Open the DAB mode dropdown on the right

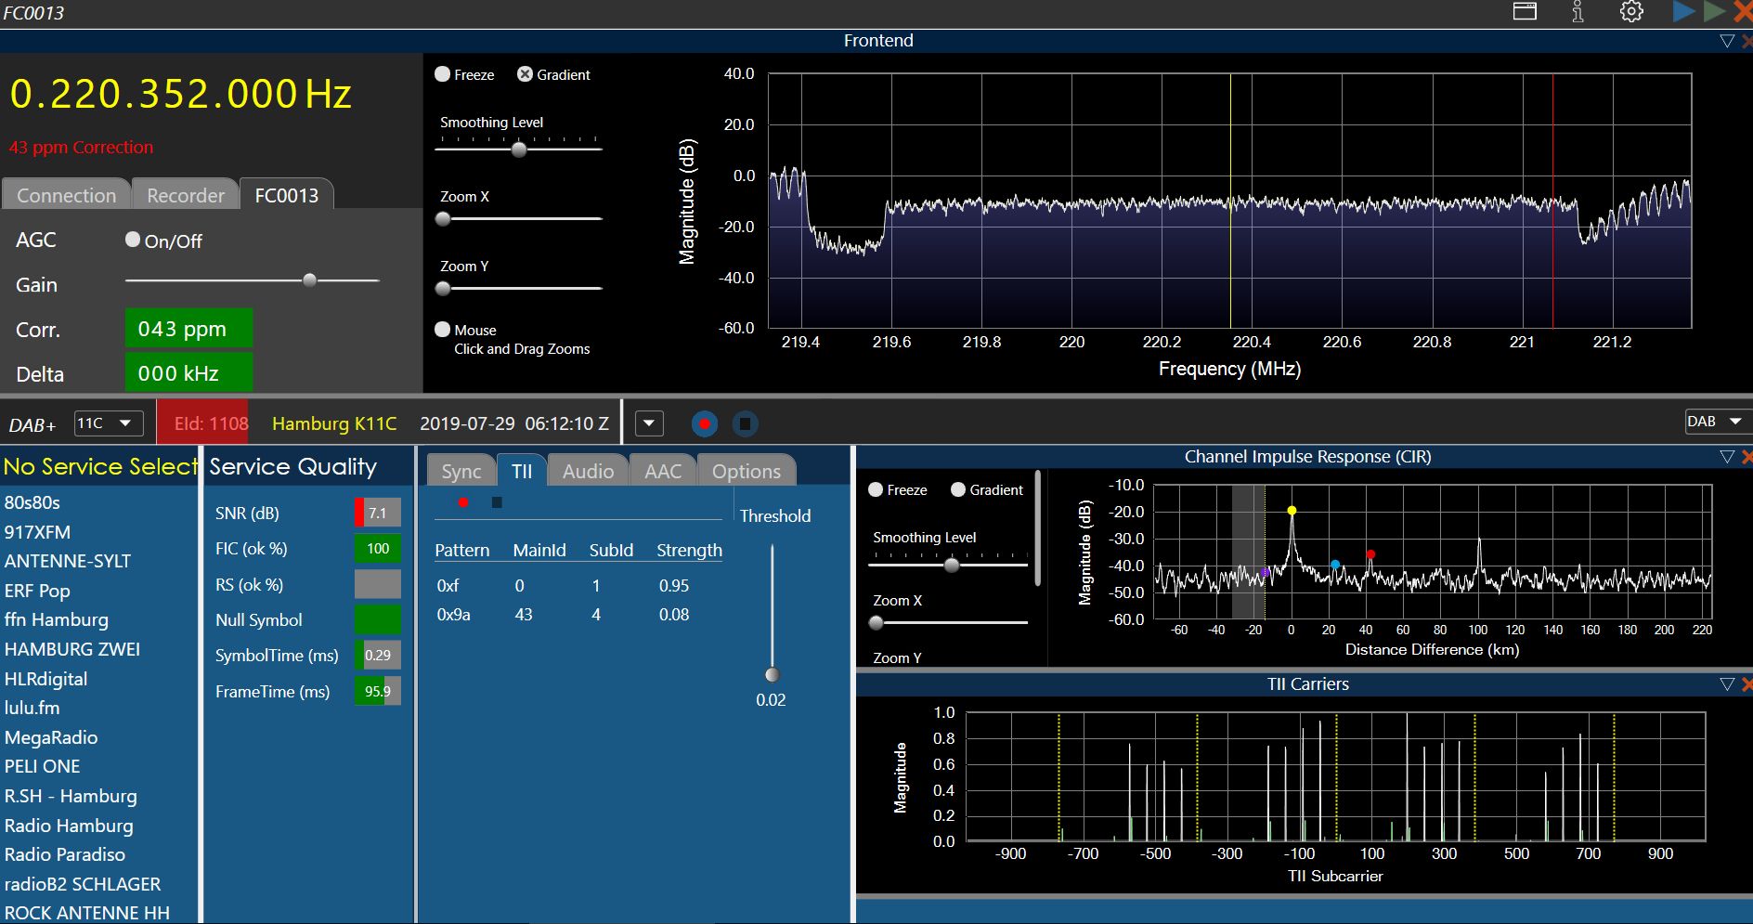(1714, 422)
